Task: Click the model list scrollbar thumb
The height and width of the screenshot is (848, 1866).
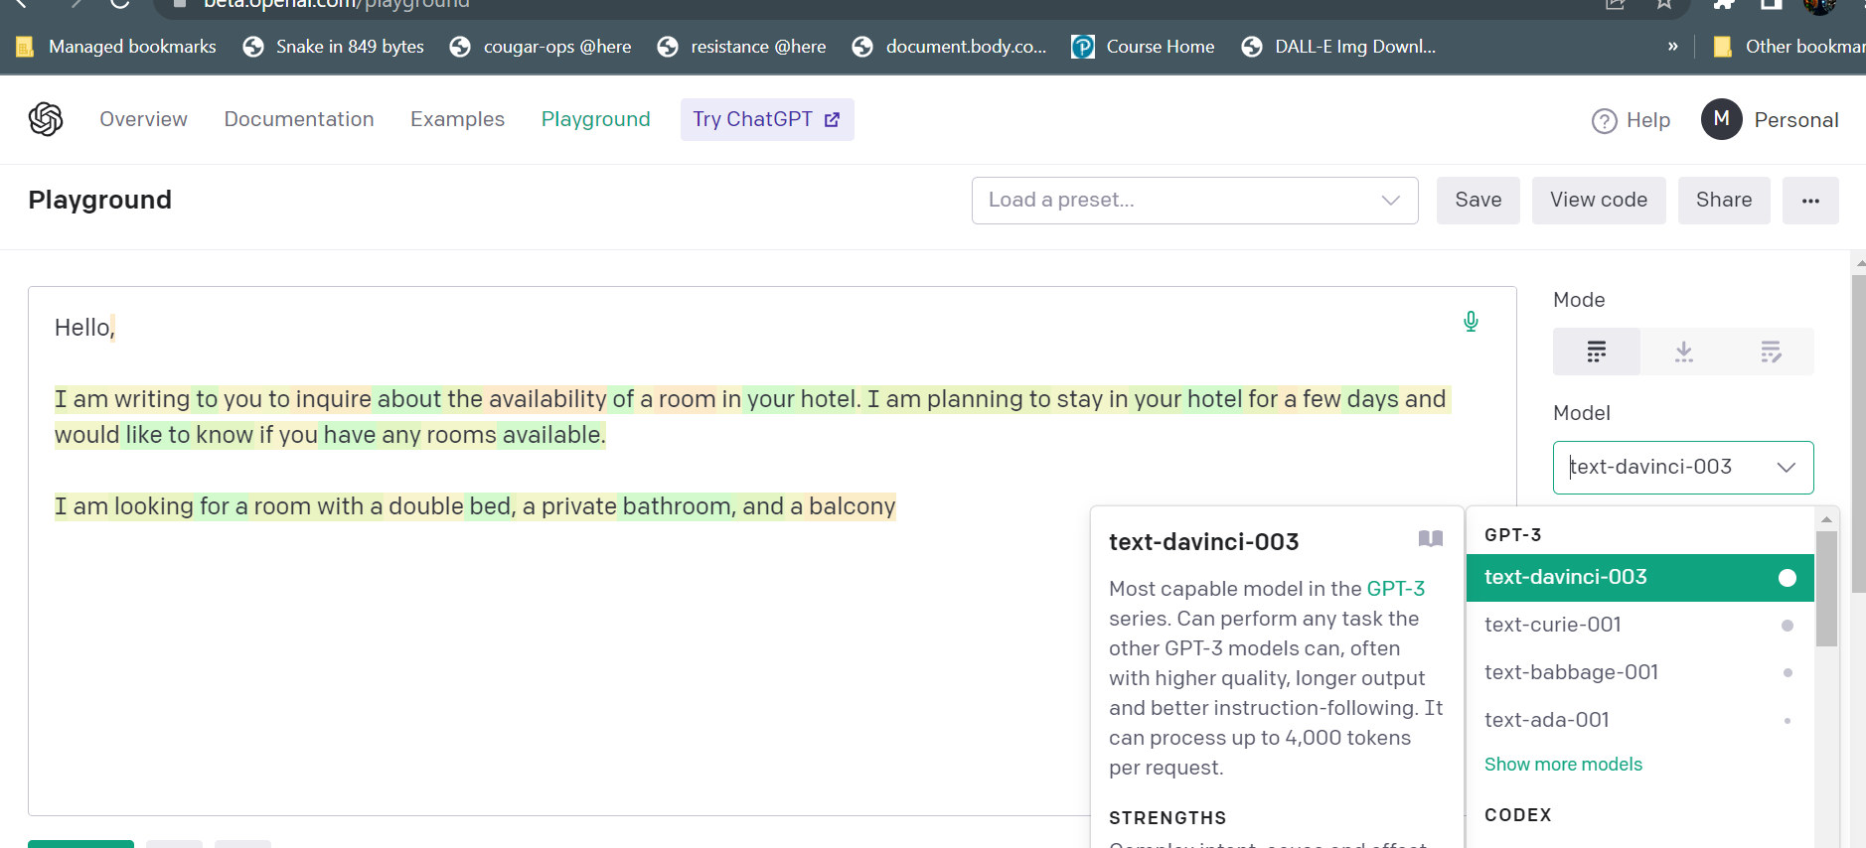Action: pyautogui.click(x=1826, y=589)
